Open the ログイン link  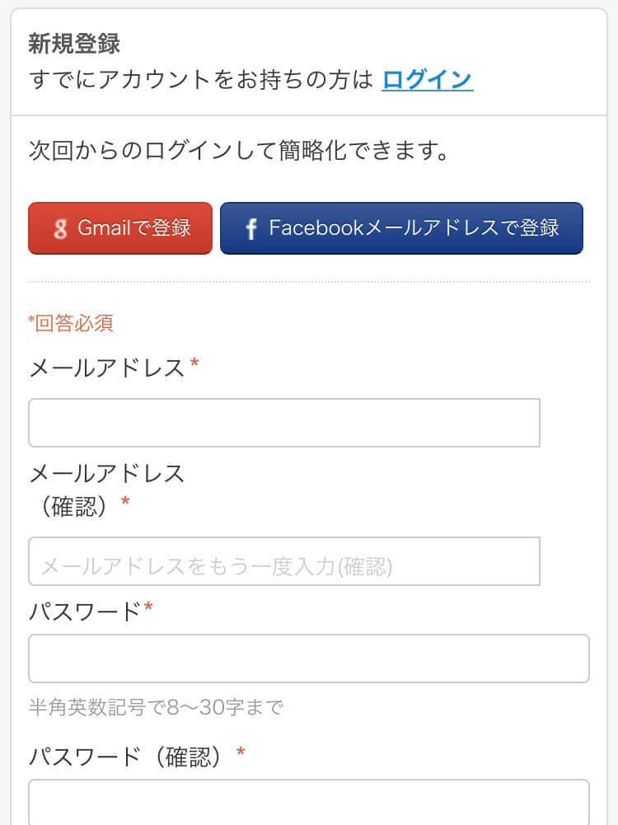tap(427, 80)
